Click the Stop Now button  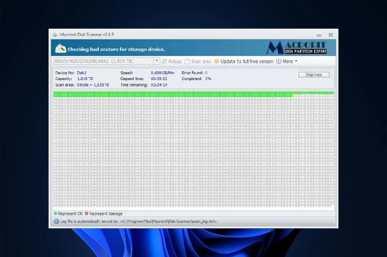pos(314,75)
